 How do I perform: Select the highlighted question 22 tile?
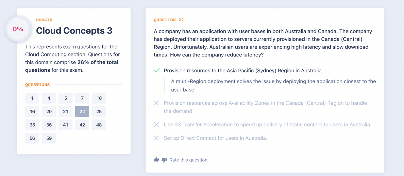pos(82,111)
